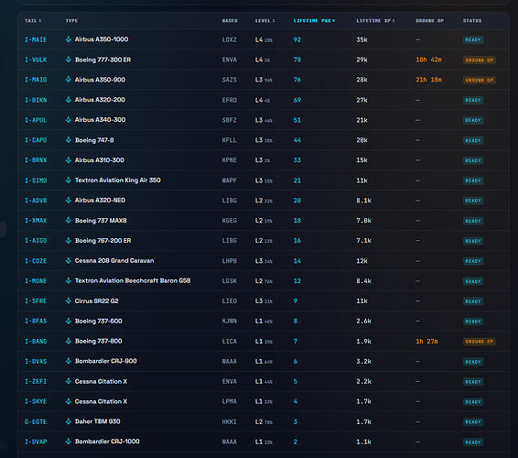This screenshot has height=458, width=518.
Task: Click the I-BFAS tail number
Action: pos(36,322)
